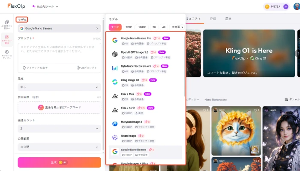Click the FlexClip logo
300x171 pixels.
tap(16, 6)
